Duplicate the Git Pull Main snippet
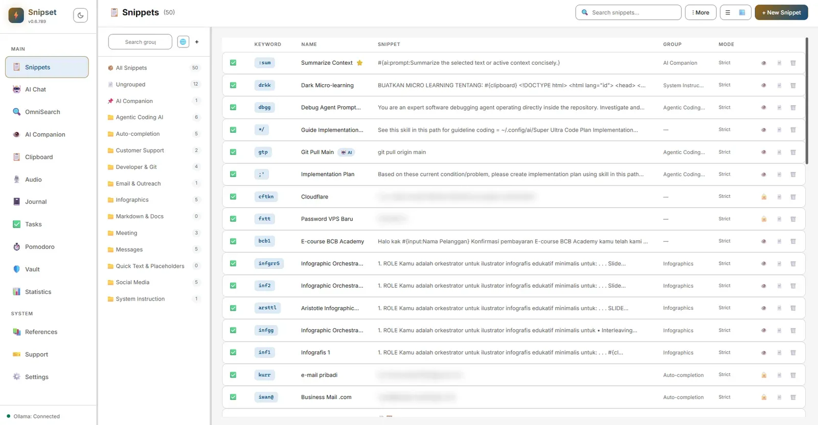Image resolution: width=818 pixels, height=425 pixels. pos(779,152)
